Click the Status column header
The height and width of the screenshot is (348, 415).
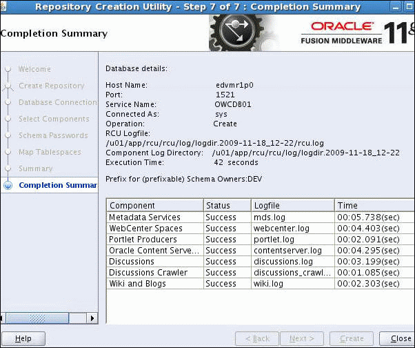tap(227, 205)
